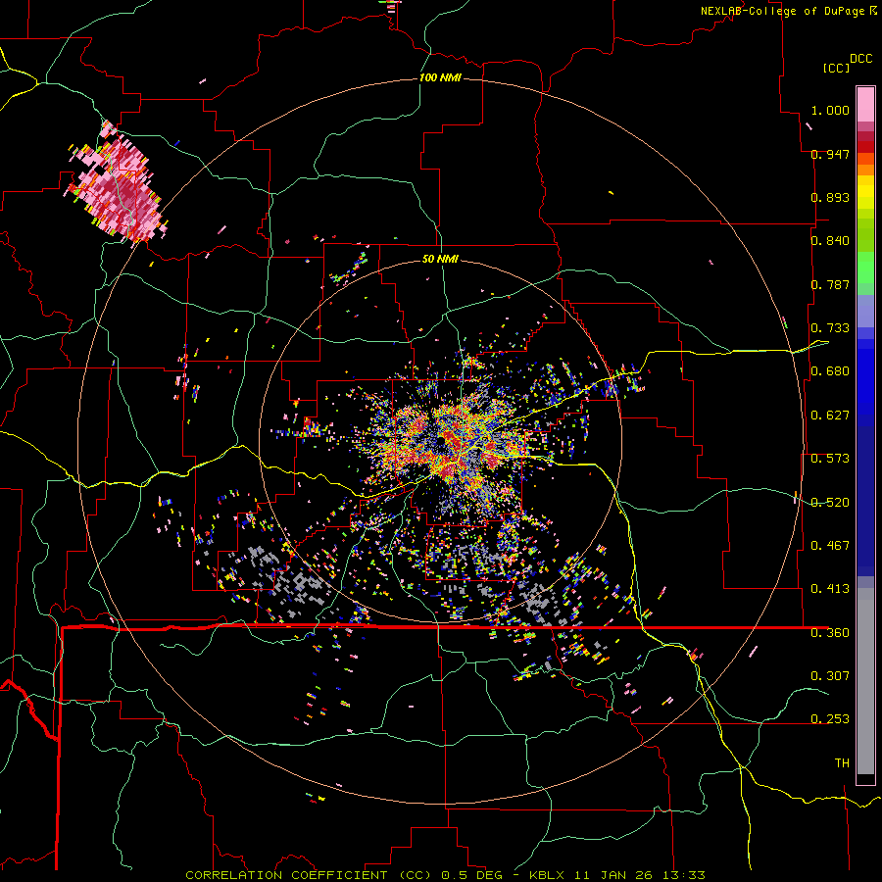
Task: Click the 0.307 scale value
Action: [x=830, y=675]
